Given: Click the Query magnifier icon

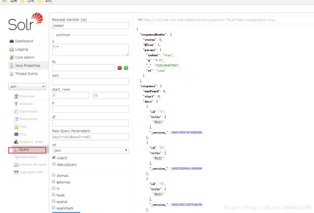Looking at the screenshot, I should point(16,149).
